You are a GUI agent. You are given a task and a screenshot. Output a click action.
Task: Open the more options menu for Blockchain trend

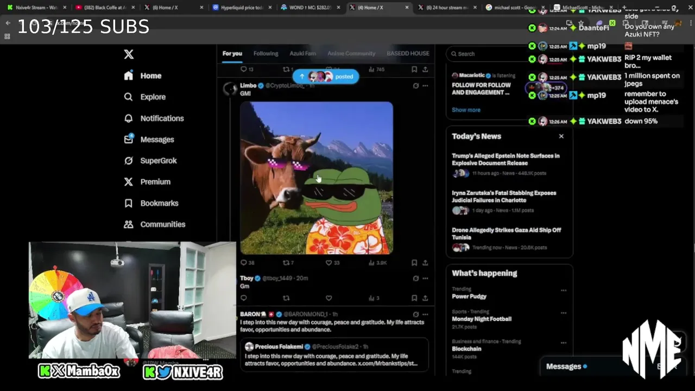[x=564, y=342]
